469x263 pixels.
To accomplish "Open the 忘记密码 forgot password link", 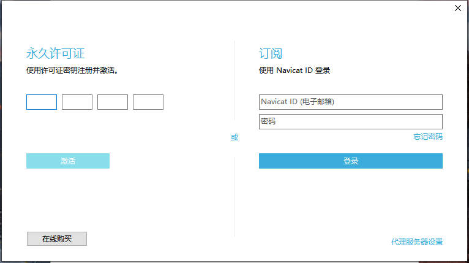I will (428, 137).
